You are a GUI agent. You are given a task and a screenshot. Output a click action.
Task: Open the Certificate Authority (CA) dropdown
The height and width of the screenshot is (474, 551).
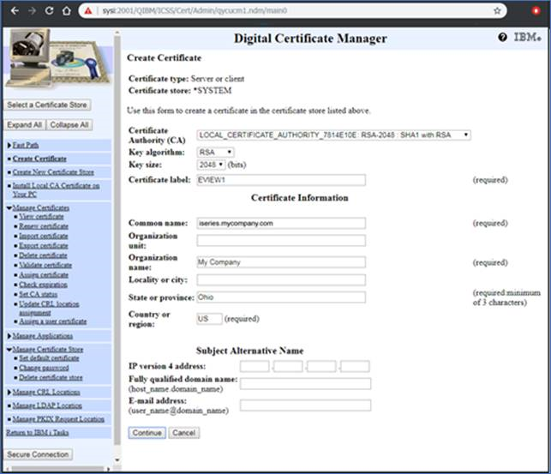tap(333, 135)
